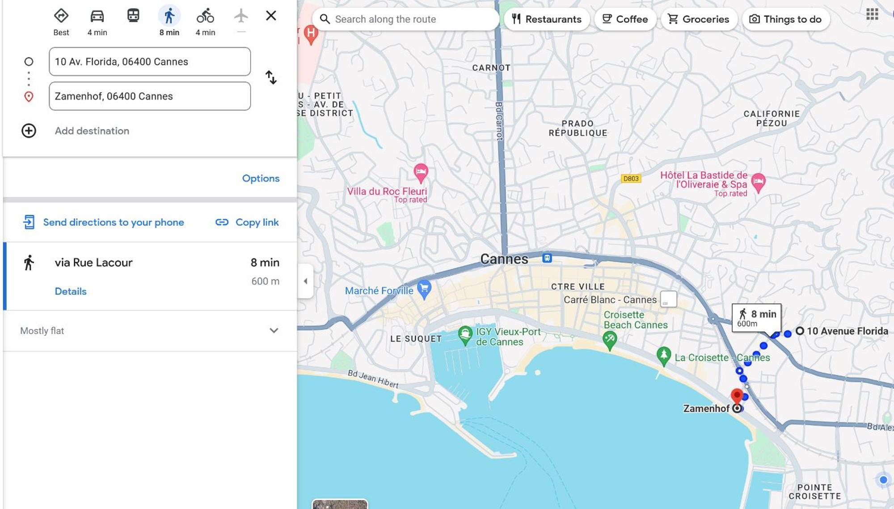
Task: Click the Cannes city label
Action: [x=504, y=259]
